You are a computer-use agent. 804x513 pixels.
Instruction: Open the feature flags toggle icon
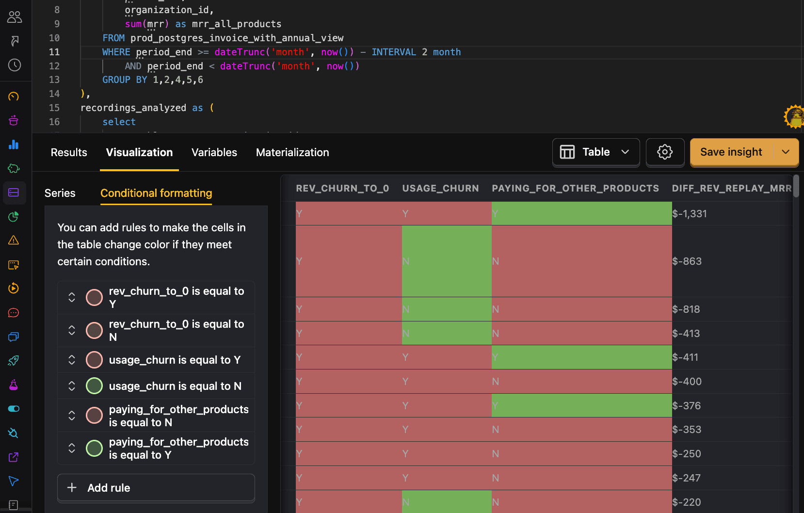click(x=14, y=409)
